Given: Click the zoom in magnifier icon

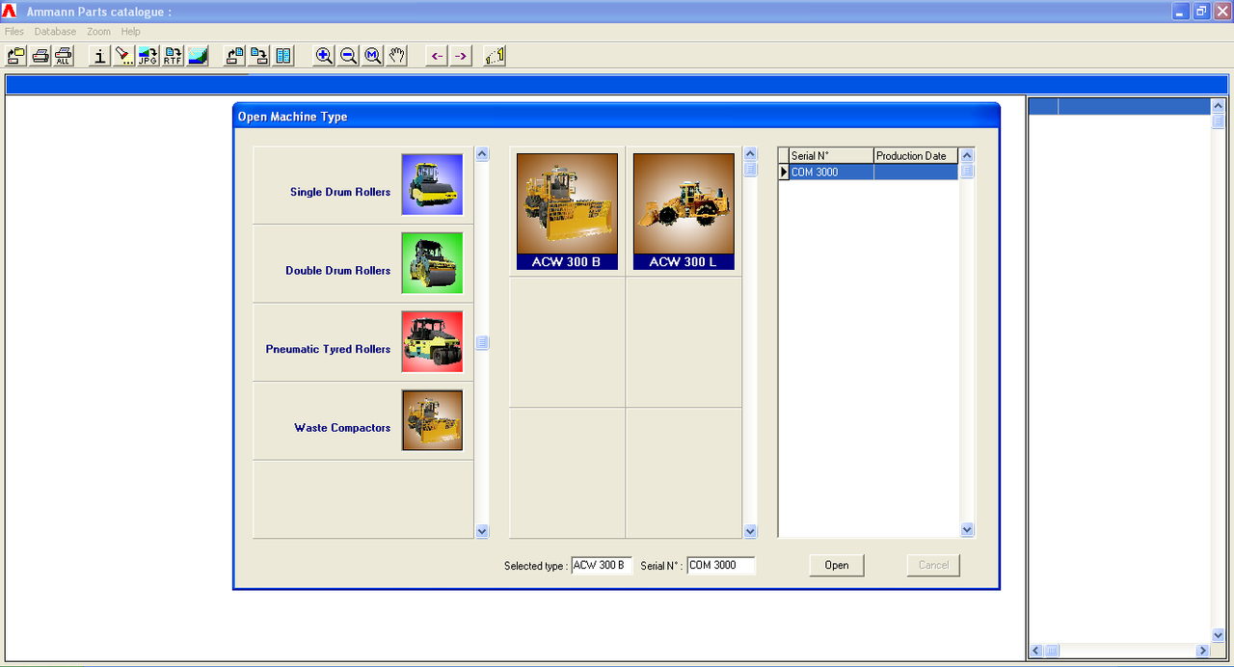Looking at the screenshot, I should pyautogui.click(x=325, y=56).
